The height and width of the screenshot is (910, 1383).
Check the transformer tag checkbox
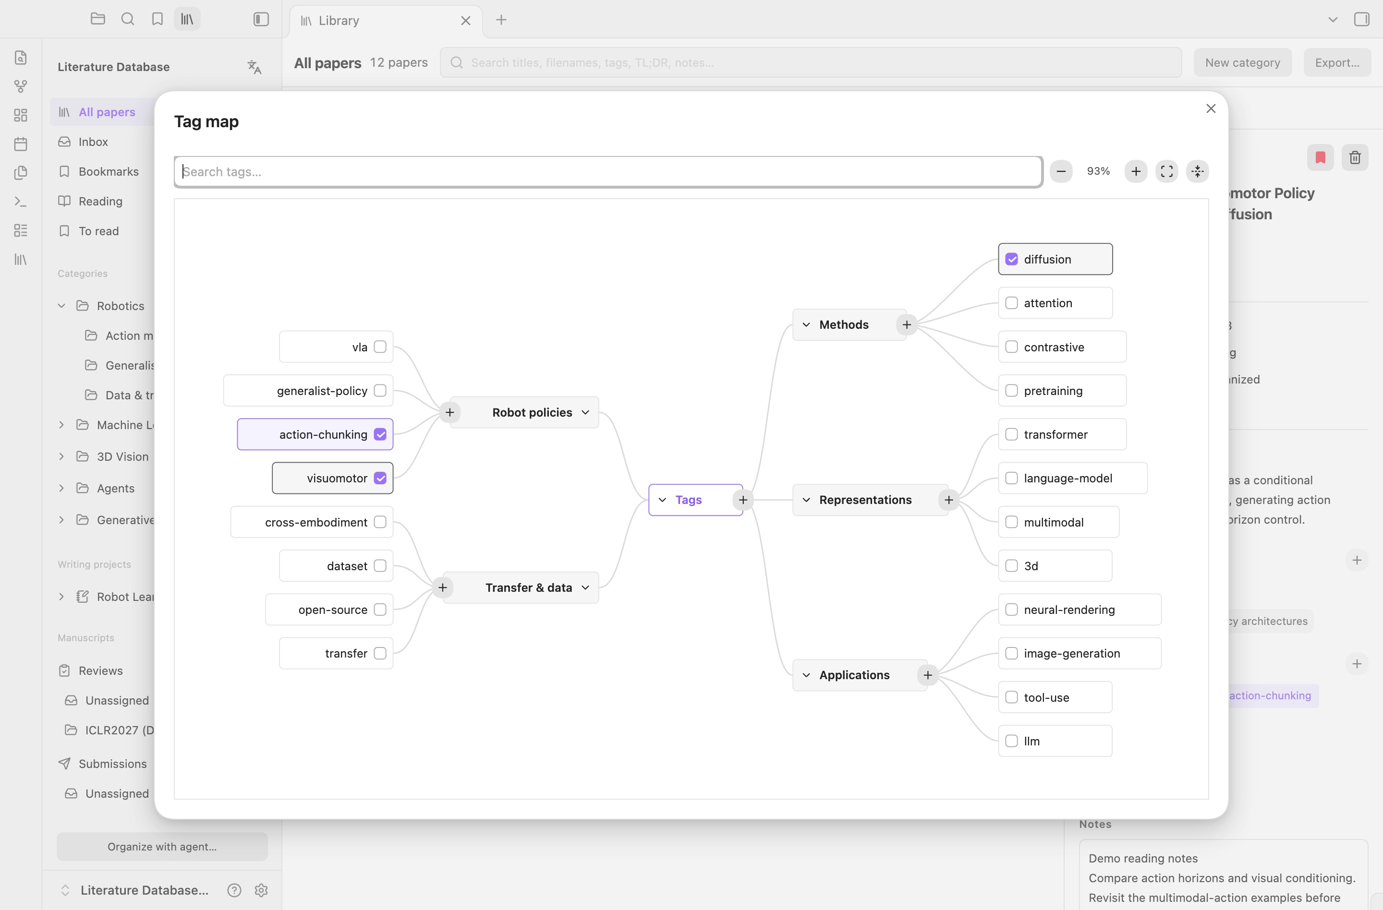(x=1011, y=434)
